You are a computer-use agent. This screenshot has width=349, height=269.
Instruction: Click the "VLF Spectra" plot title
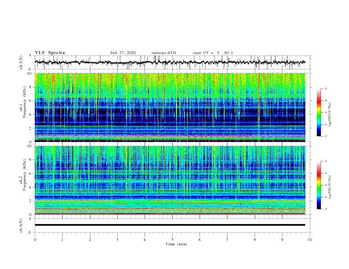(x=50, y=53)
